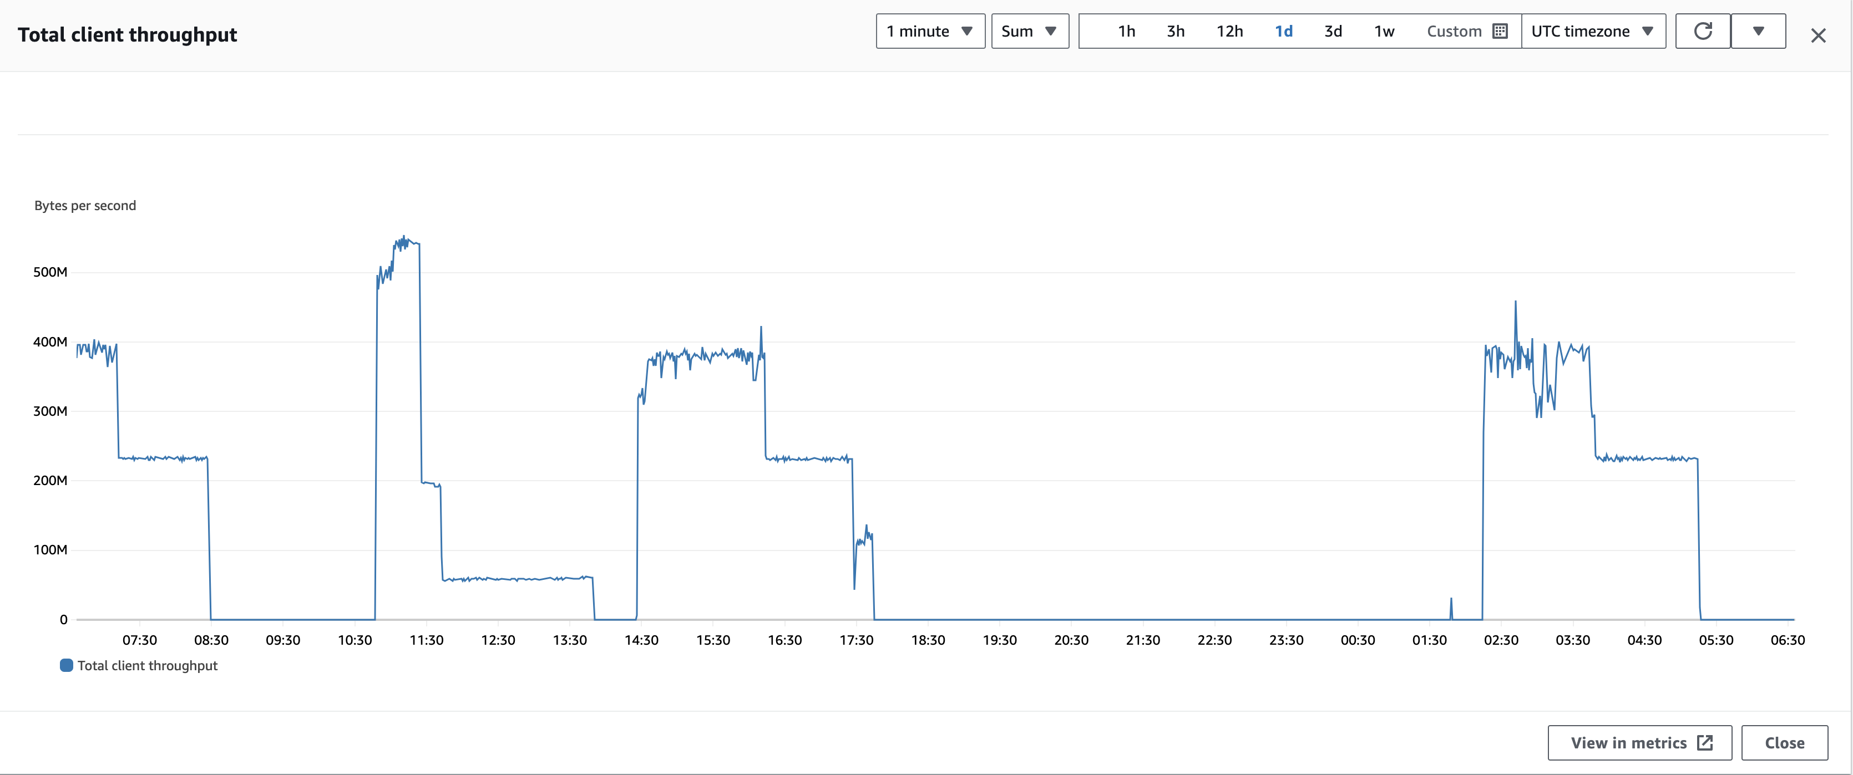Open the UTC timezone dropdown

click(1593, 31)
